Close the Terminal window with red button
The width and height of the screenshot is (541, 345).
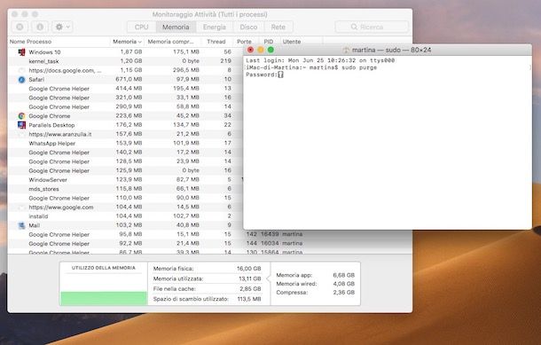pyautogui.click(x=250, y=50)
